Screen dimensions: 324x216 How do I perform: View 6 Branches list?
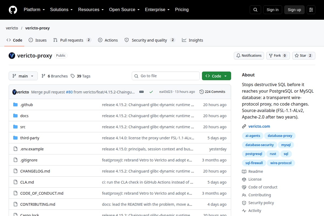(55, 76)
